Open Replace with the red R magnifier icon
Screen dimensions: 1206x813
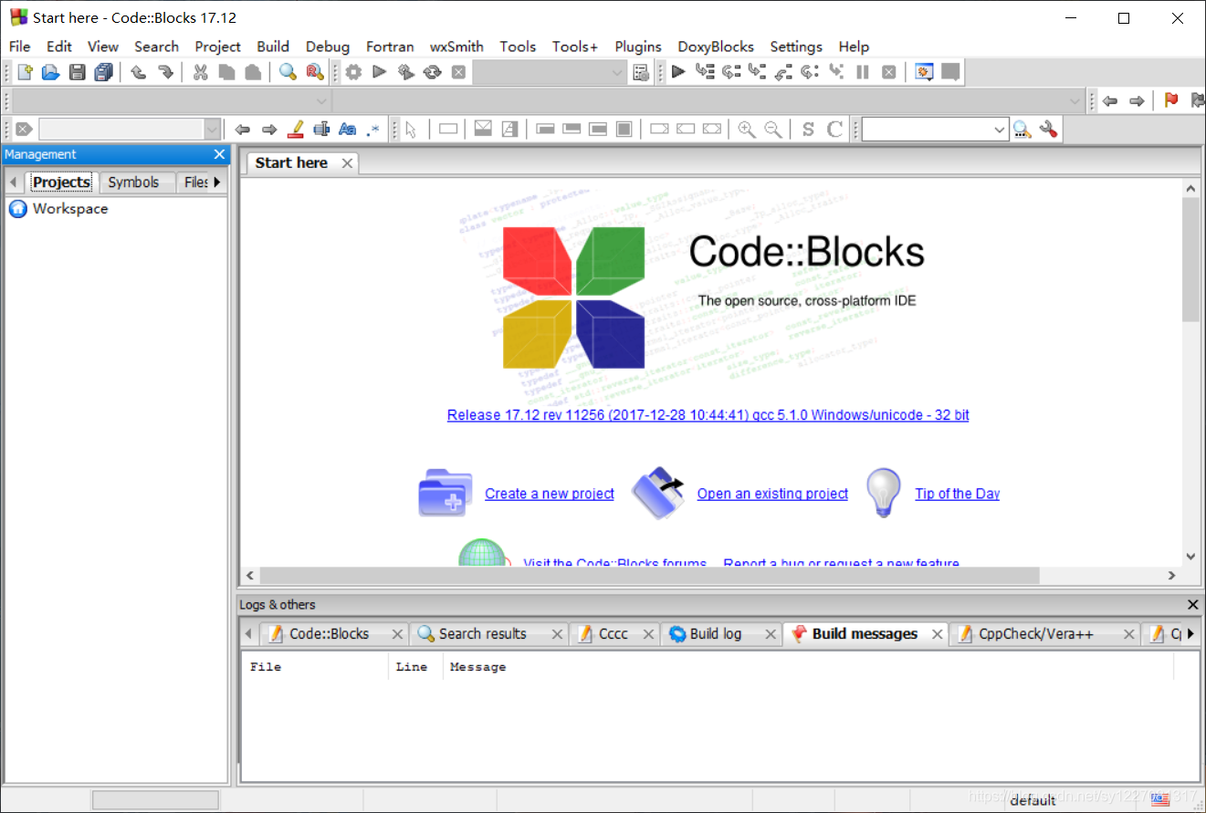[315, 72]
